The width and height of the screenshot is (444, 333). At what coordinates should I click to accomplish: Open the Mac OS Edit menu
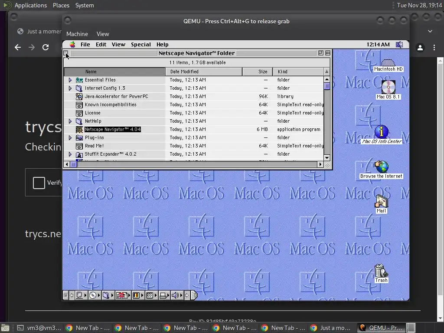(101, 45)
